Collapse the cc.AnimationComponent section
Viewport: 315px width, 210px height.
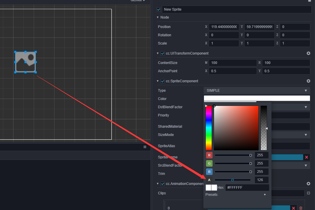[158, 183]
